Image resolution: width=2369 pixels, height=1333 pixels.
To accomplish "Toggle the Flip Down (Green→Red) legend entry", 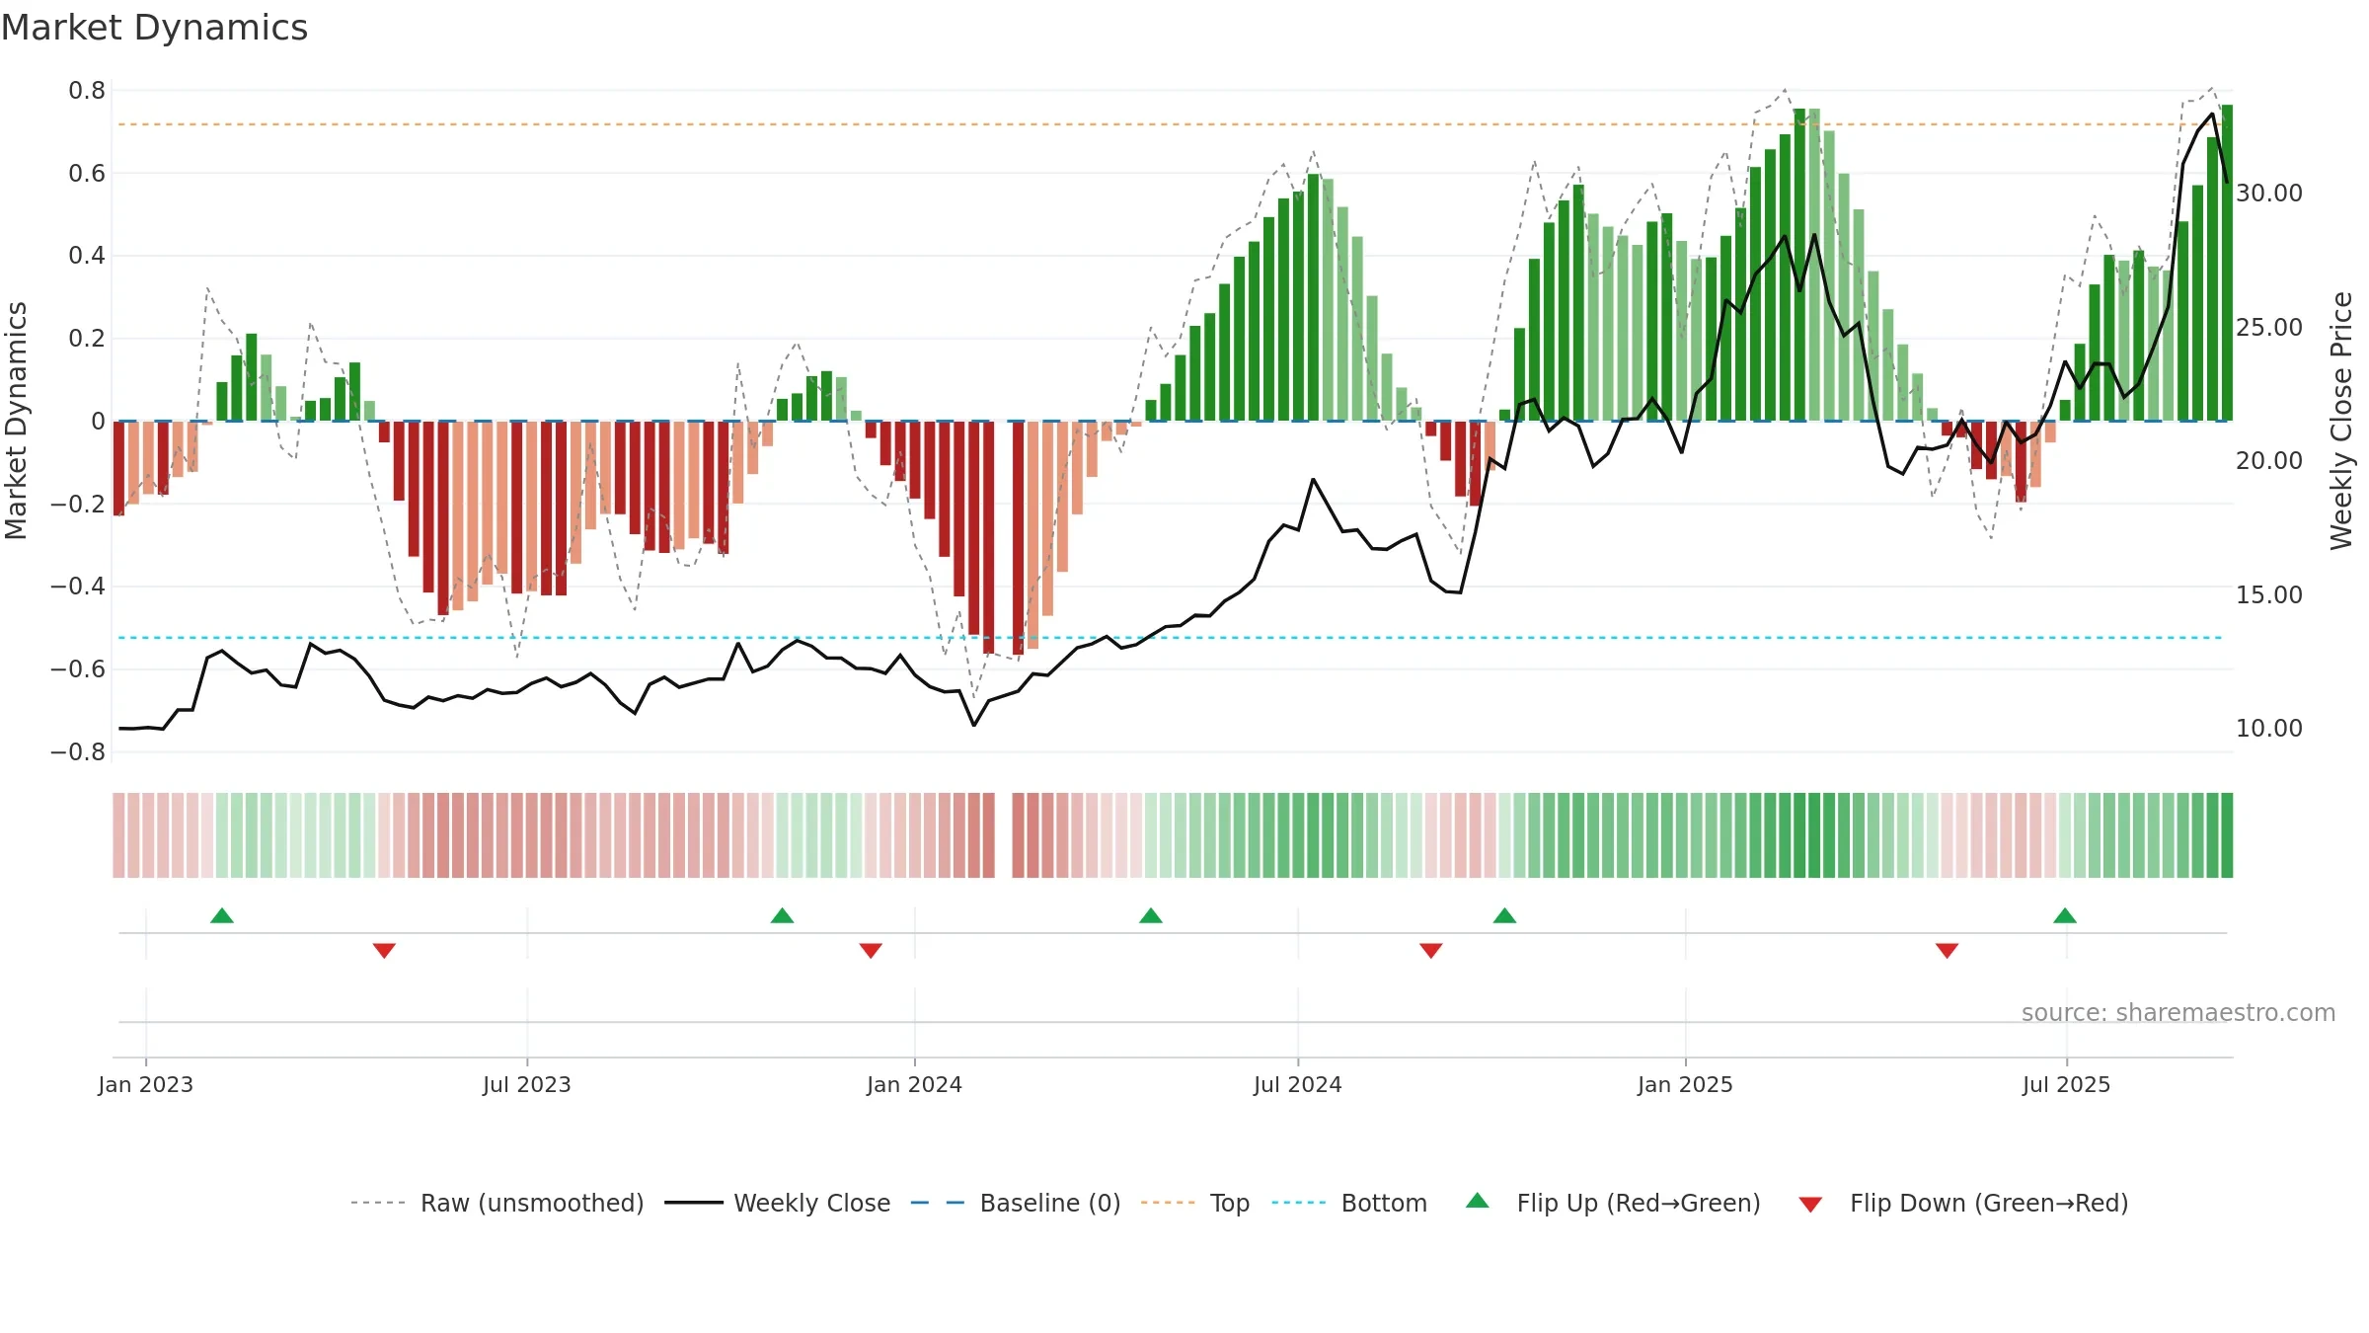I will tap(1962, 1203).
